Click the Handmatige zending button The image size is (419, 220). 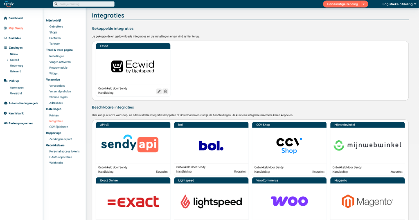coord(342,4)
